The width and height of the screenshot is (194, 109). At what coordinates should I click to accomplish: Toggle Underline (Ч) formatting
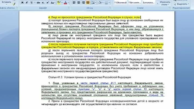click(x=32, y=2)
